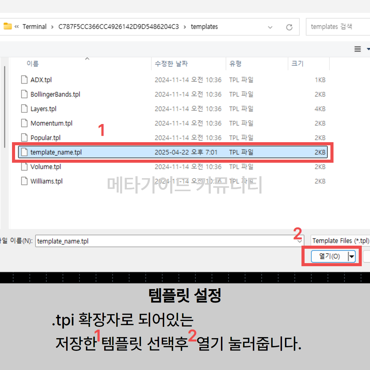Click the BollingerBands.tpl file icon
This screenshot has height=370, width=370.
tap(24, 94)
